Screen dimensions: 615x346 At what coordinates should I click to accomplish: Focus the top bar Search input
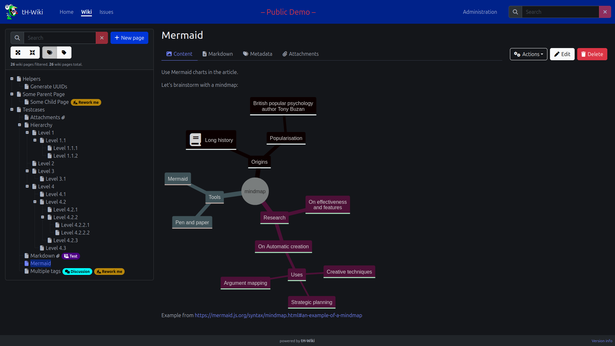(x=561, y=12)
